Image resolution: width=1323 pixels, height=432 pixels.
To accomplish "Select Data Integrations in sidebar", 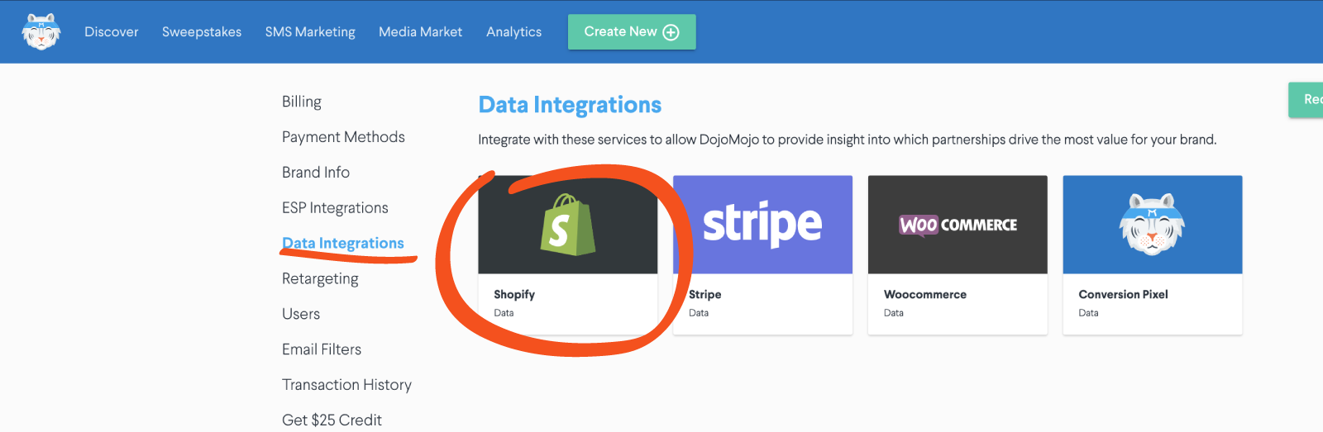I will (343, 243).
